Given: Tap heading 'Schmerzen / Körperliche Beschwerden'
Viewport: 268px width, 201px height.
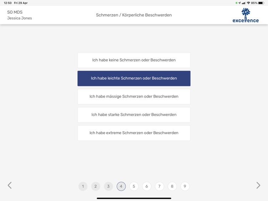Looking at the screenshot, I should tap(134, 15).
